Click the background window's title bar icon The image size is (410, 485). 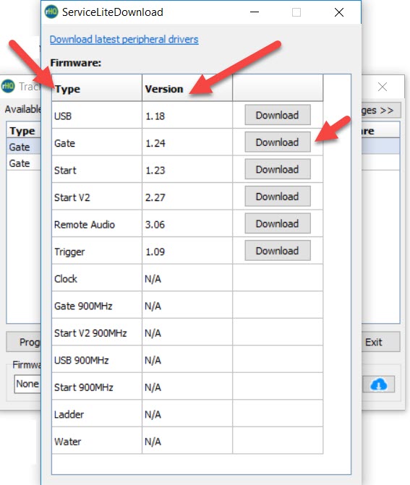point(8,86)
